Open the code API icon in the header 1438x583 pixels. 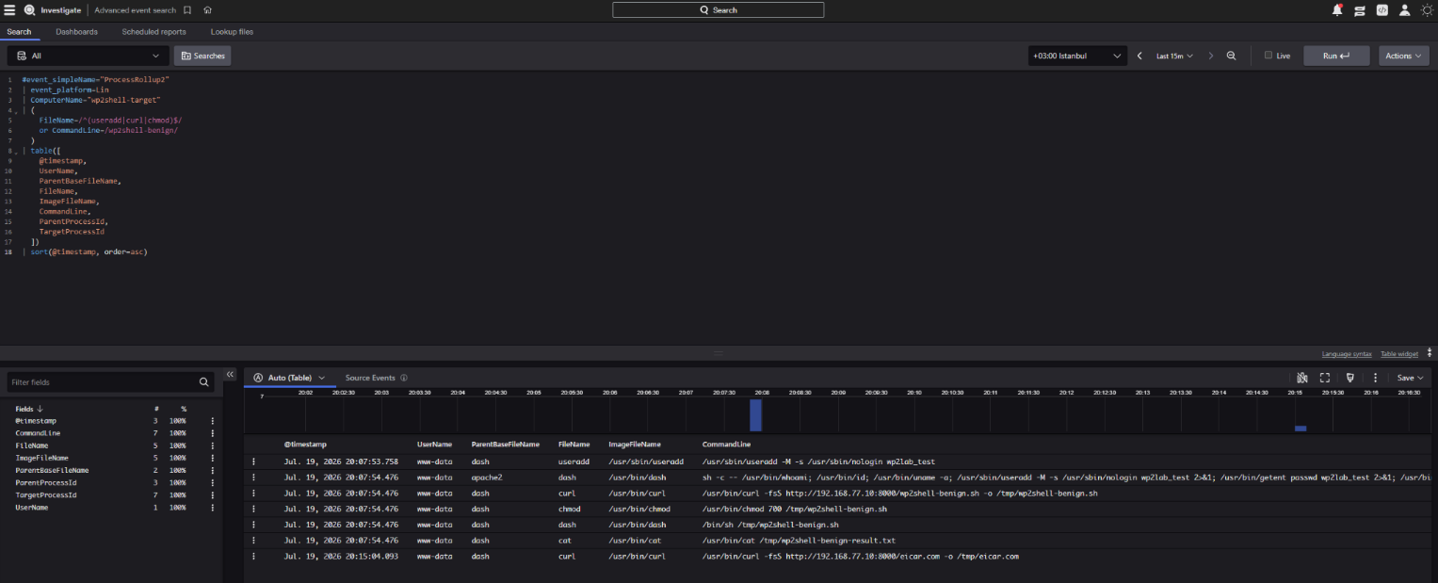pos(1381,10)
